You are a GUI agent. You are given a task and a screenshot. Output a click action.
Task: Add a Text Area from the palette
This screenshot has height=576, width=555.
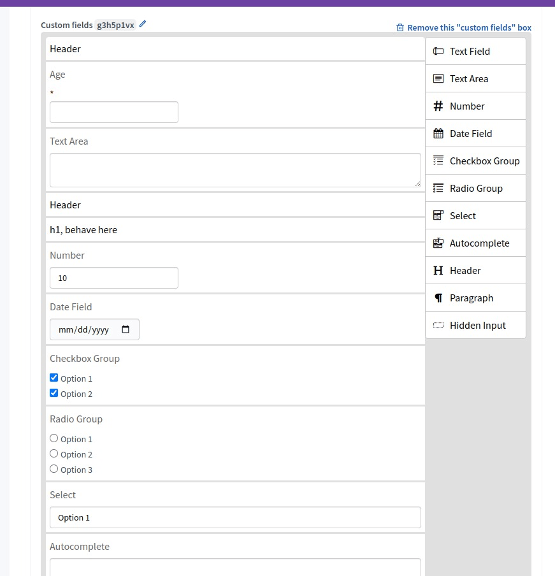click(x=475, y=78)
